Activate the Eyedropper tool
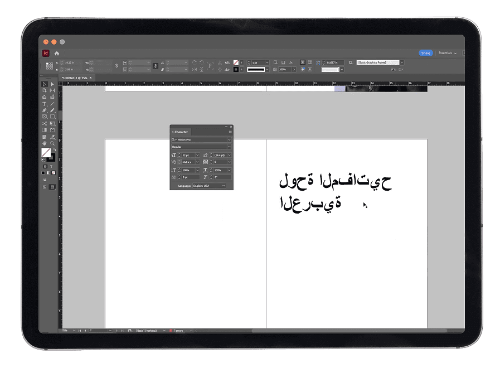The height and width of the screenshot is (368, 500). coord(52,137)
